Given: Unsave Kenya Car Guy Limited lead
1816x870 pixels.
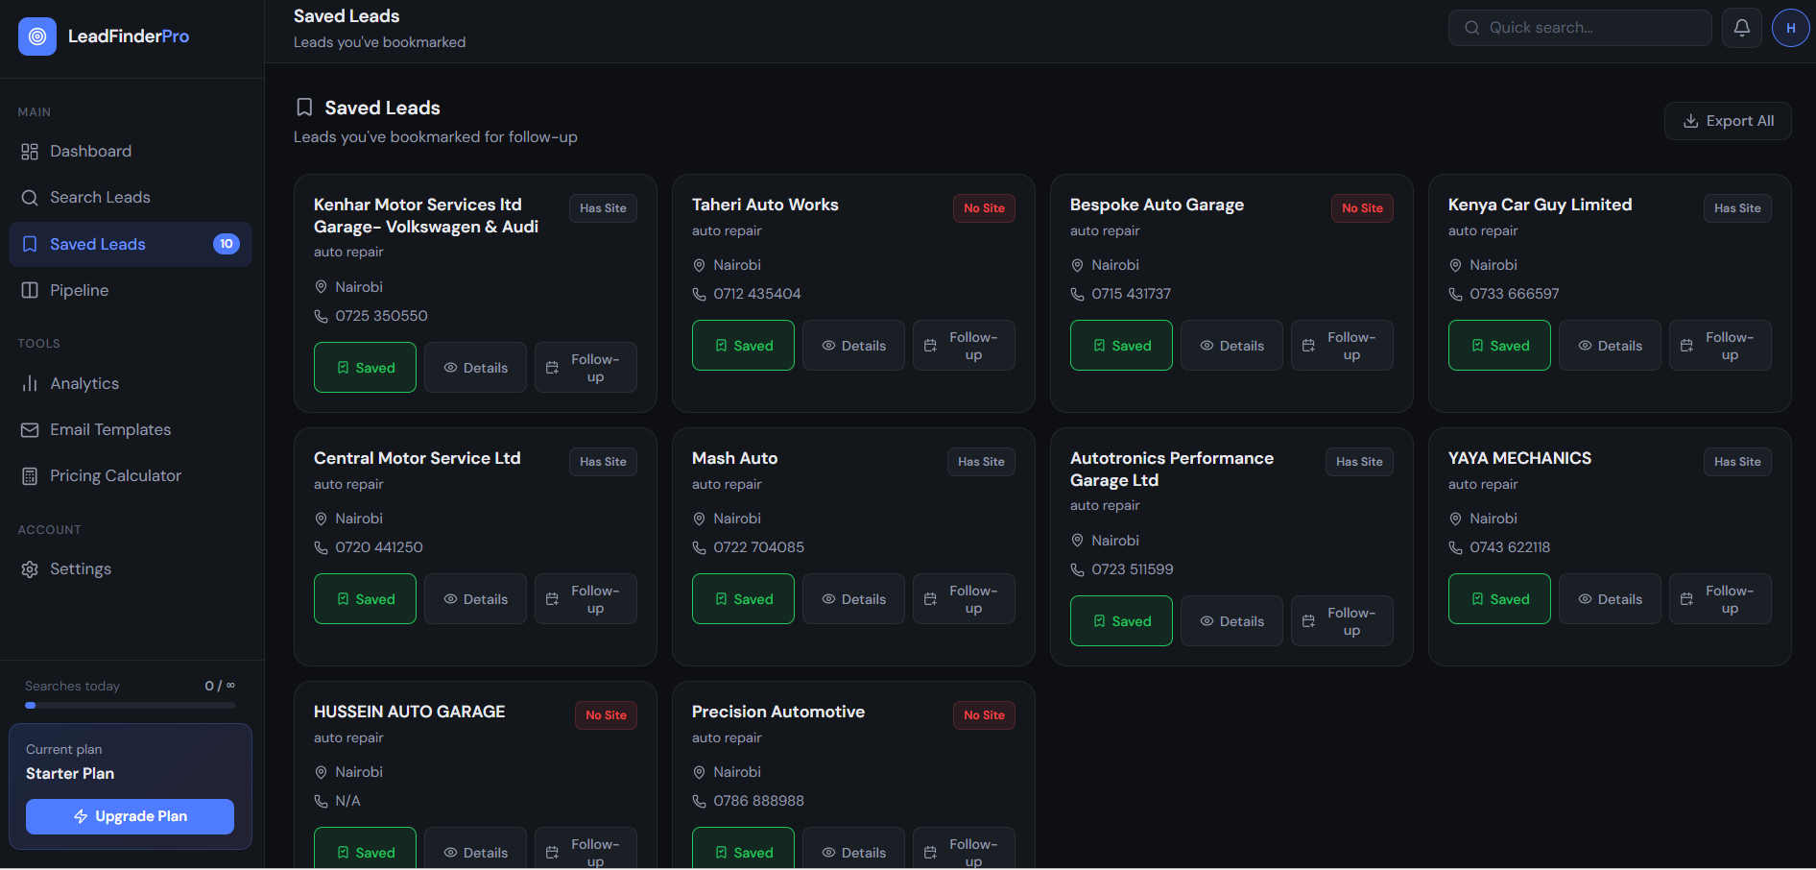Looking at the screenshot, I should [x=1499, y=346].
